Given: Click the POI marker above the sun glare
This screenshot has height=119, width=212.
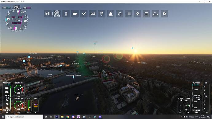Looking at the screenshot, I should 132,48.
